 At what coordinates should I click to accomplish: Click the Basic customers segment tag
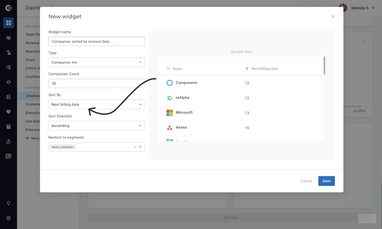pos(63,147)
